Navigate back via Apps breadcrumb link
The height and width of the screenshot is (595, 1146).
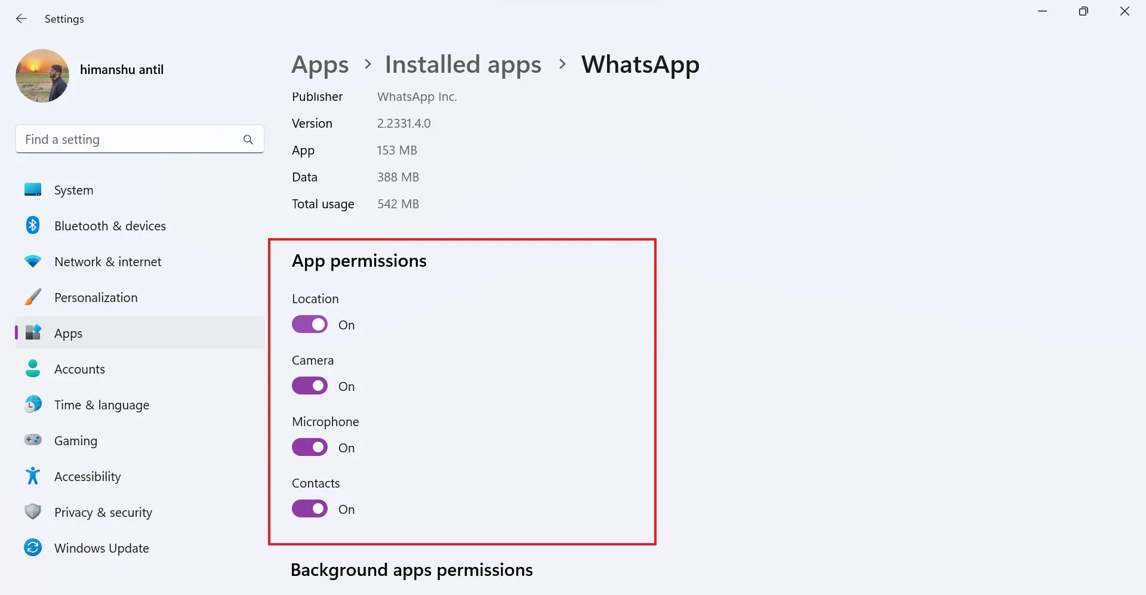point(320,64)
